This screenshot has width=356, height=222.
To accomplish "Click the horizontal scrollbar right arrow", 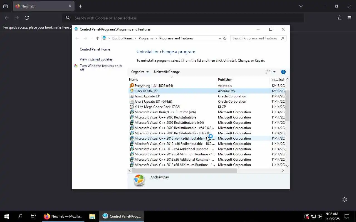I will (x=283, y=171).
